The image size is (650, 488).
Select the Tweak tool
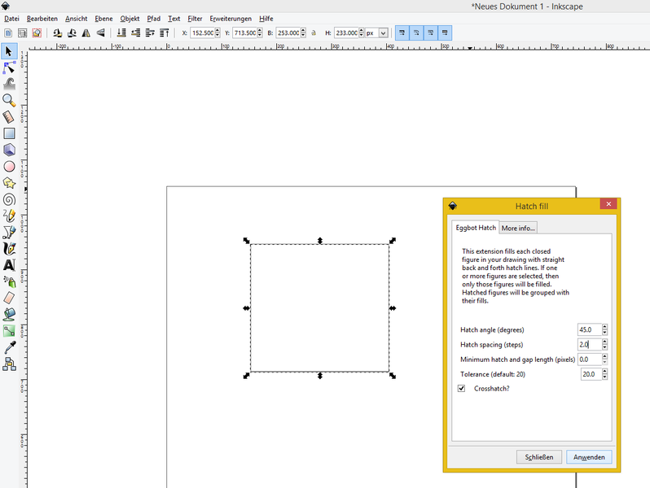click(x=9, y=84)
